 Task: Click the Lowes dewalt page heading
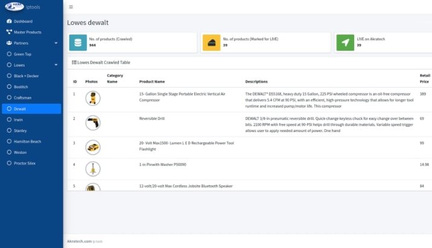tap(87, 22)
